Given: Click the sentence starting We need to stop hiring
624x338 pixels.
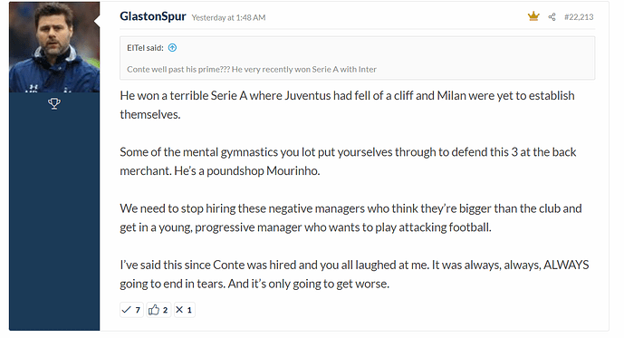Looking at the screenshot, I should point(350,217).
